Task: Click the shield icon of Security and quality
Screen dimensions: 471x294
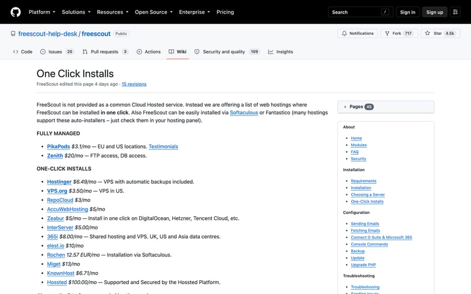Action: (197, 52)
